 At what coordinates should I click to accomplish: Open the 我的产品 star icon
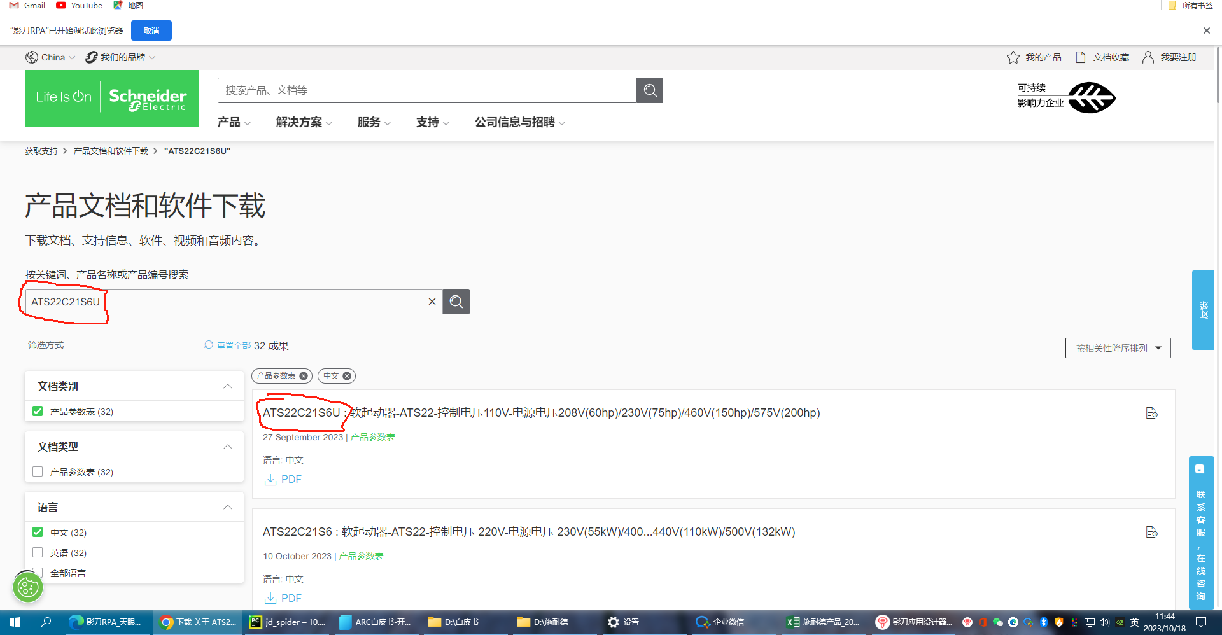click(1013, 57)
